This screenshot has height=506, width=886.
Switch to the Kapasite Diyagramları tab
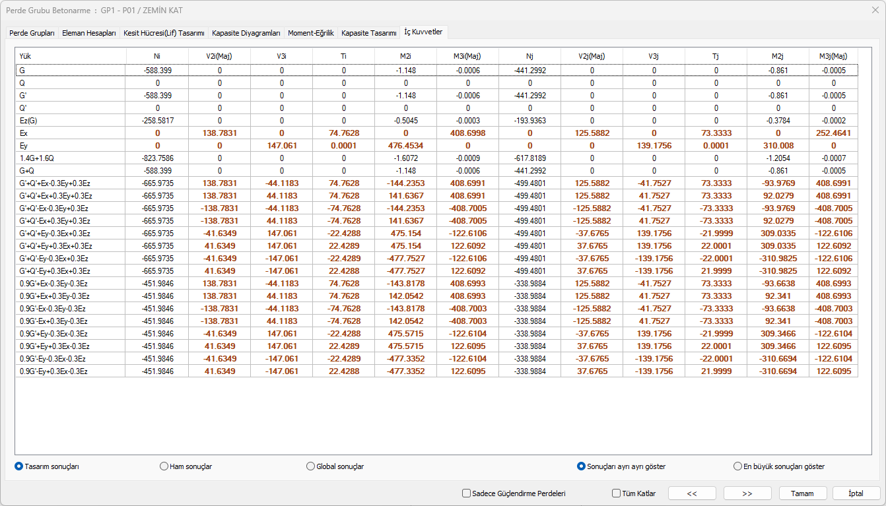[246, 33]
